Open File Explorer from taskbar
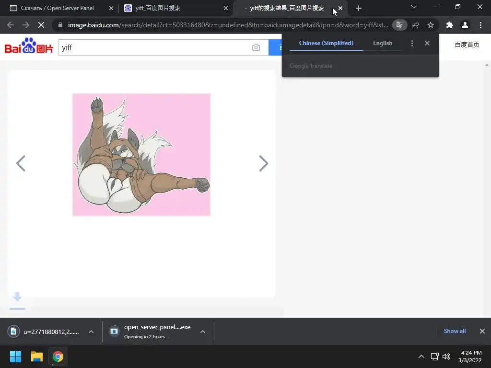 pos(36,356)
